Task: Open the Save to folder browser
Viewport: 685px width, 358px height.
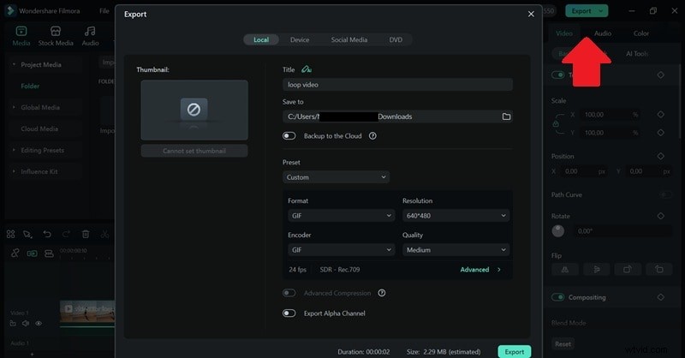Action: [506, 116]
